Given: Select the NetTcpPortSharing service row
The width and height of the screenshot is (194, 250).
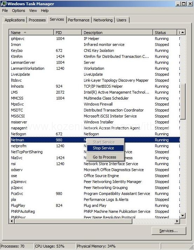Looking at the screenshot, I should coord(95,152).
